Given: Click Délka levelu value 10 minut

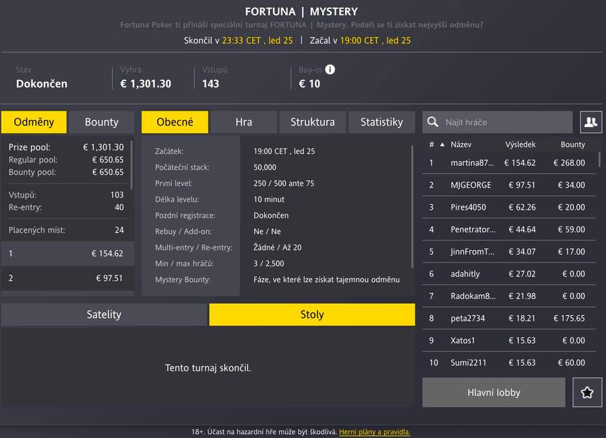Looking at the screenshot, I should click(x=268, y=199).
